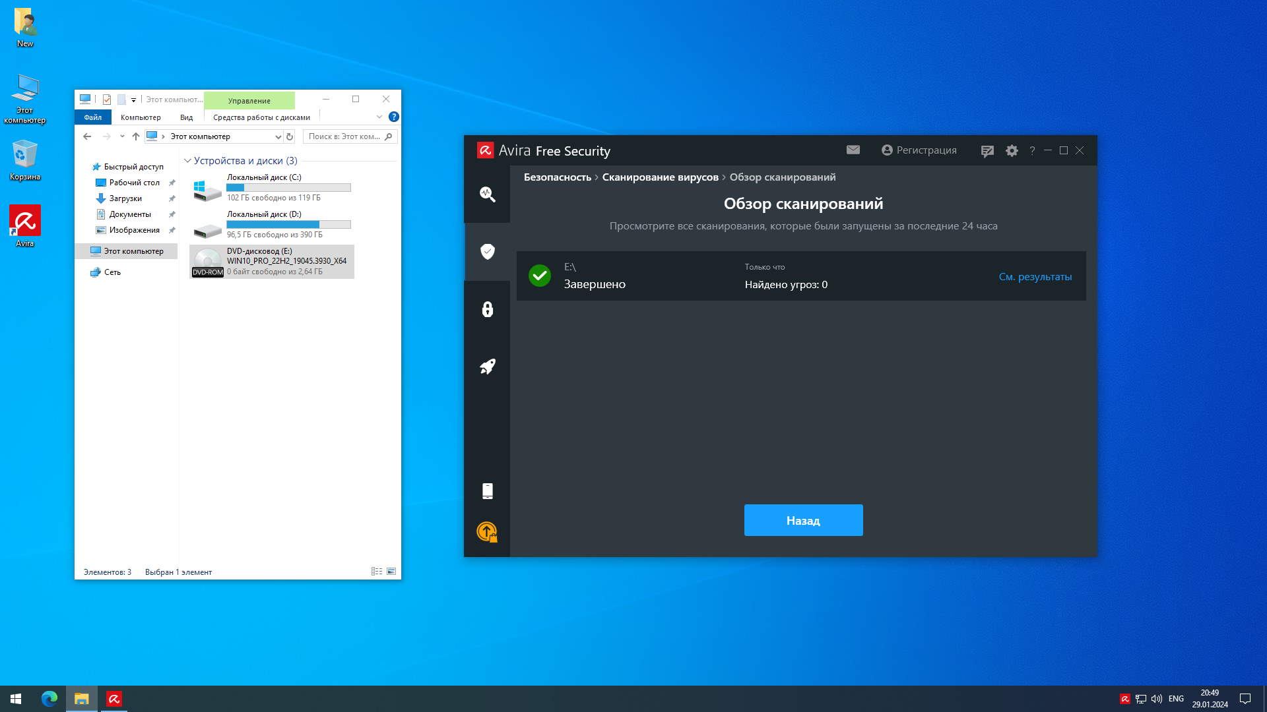Viewport: 1267px width, 712px height.
Task: Open the address bar history dropdown
Action: 278,136
